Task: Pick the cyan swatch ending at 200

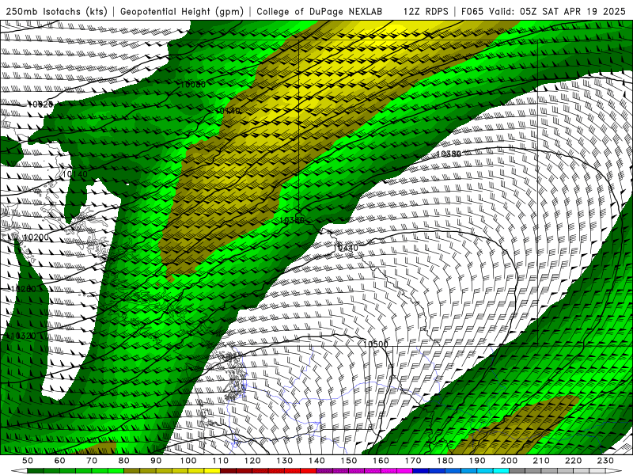Action: pos(502,471)
